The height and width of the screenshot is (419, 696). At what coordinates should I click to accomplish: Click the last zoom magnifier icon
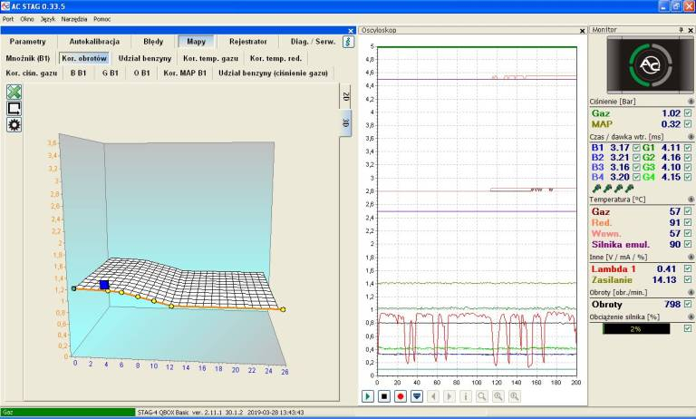[x=515, y=396]
